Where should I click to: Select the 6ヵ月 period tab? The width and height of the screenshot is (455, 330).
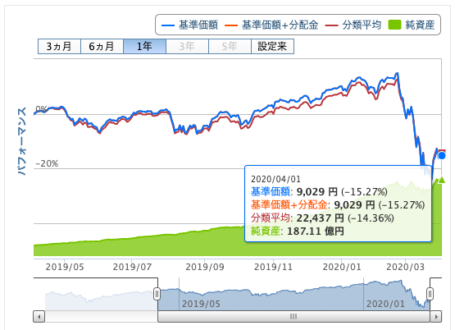point(102,47)
